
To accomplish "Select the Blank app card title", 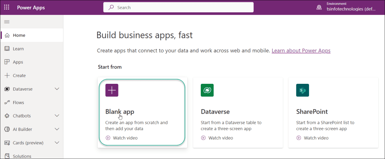I will [x=120, y=111].
